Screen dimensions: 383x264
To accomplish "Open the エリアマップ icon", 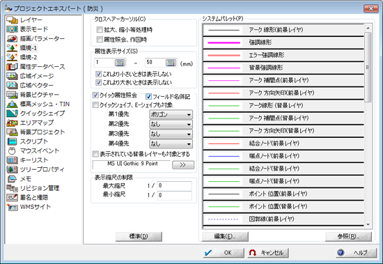I will click(x=12, y=123).
